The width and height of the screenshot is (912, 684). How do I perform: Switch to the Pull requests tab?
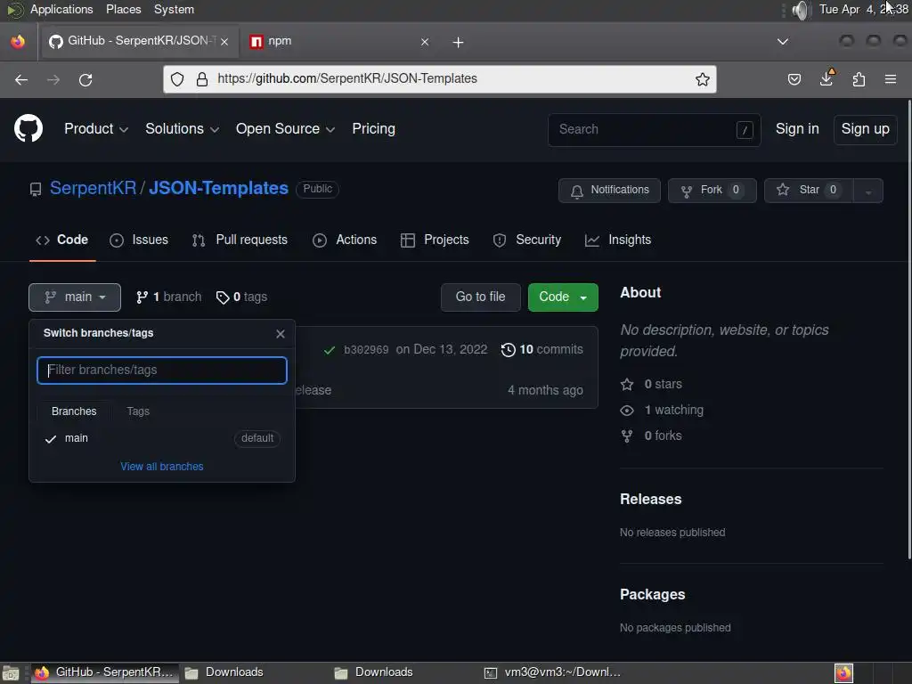point(240,240)
